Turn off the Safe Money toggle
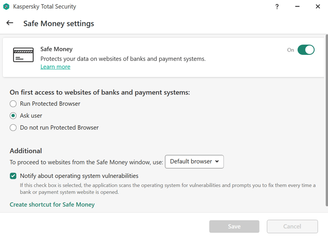The width and height of the screenshot is (328, 239). 306,50
